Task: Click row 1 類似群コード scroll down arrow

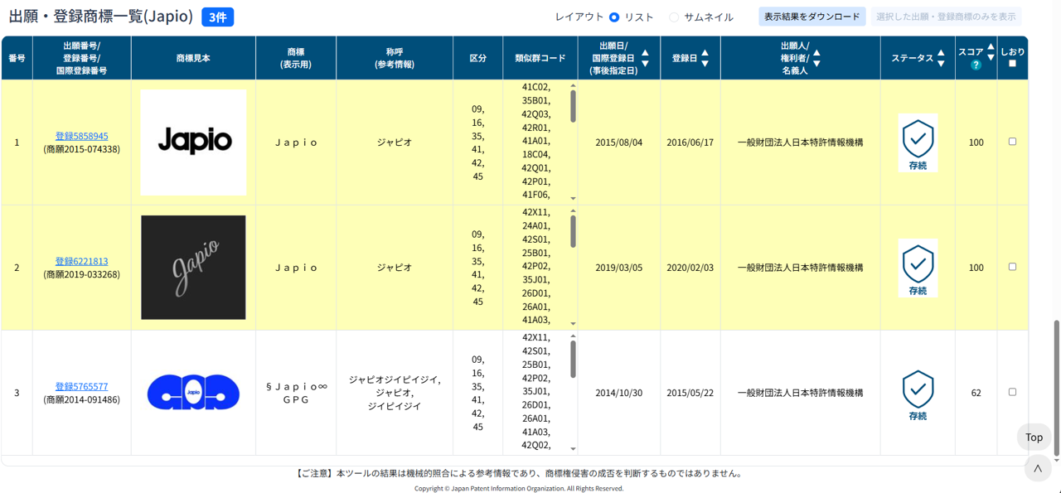Action: [573, 199]
